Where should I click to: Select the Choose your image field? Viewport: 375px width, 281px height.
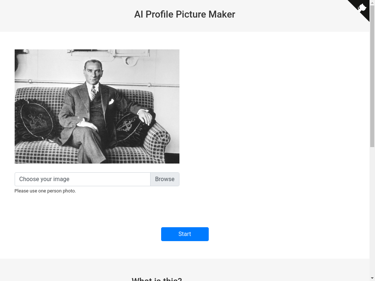click(x=82, y=179)
